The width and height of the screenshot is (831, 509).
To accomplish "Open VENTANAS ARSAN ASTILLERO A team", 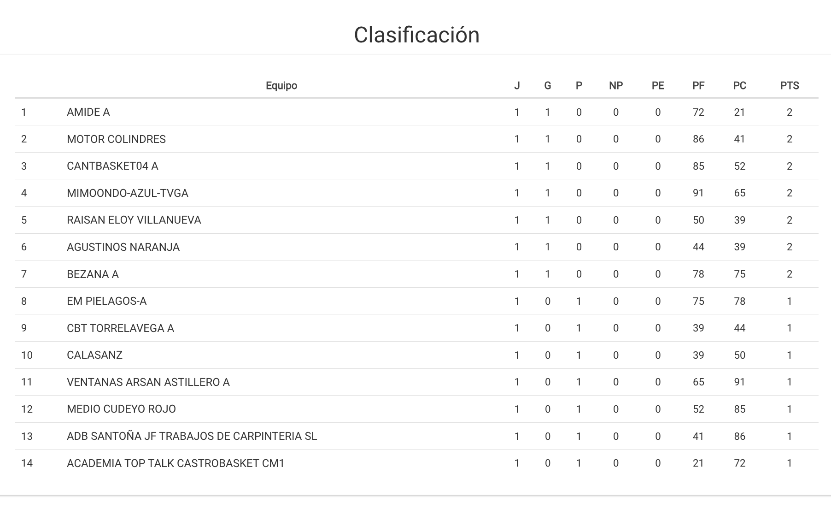I will (x=148, y=382).
